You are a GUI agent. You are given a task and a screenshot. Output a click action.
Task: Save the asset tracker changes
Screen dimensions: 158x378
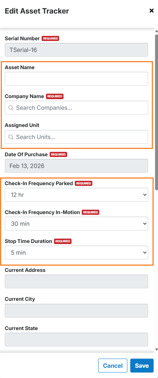(x=142, y=366)
